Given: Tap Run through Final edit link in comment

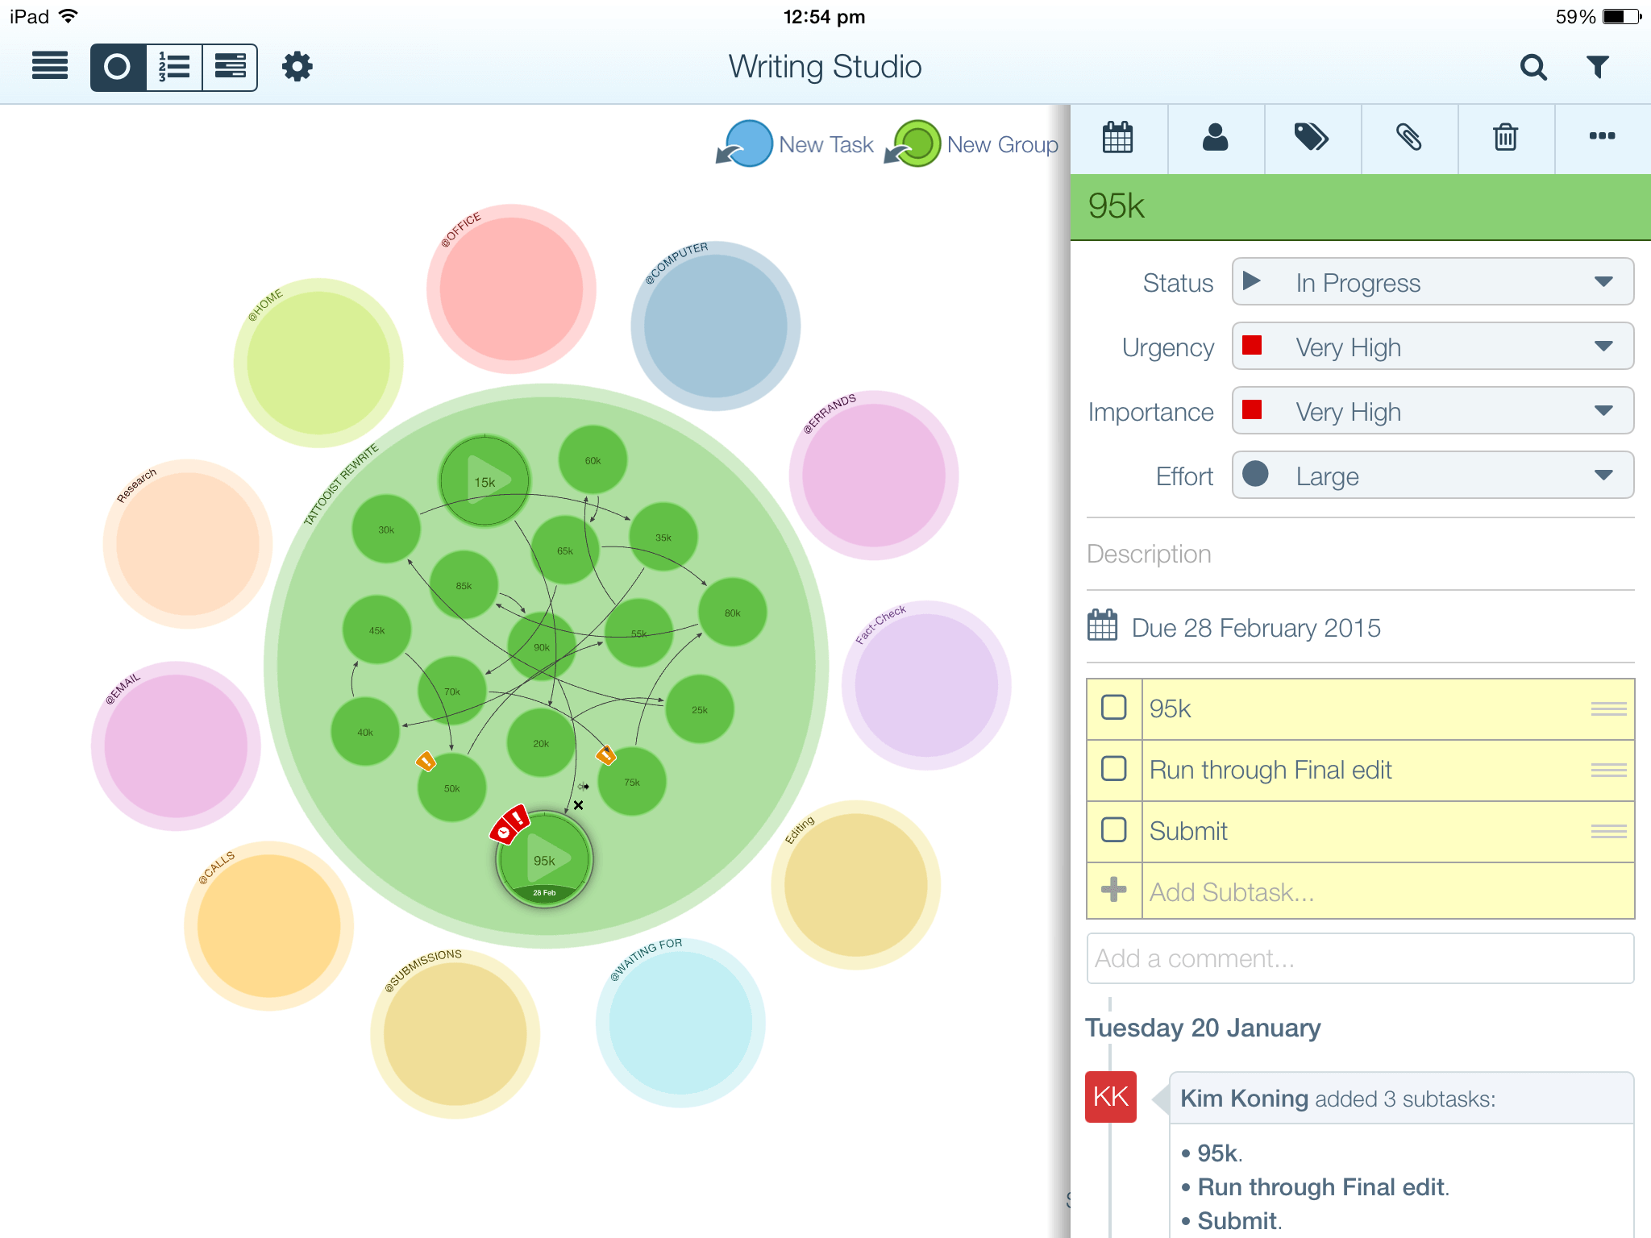Looking at the screenshot, I should (x=1321, y=1186).
